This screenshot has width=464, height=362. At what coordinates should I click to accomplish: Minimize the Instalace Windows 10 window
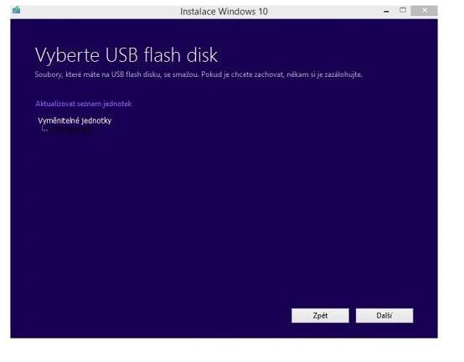386,11
